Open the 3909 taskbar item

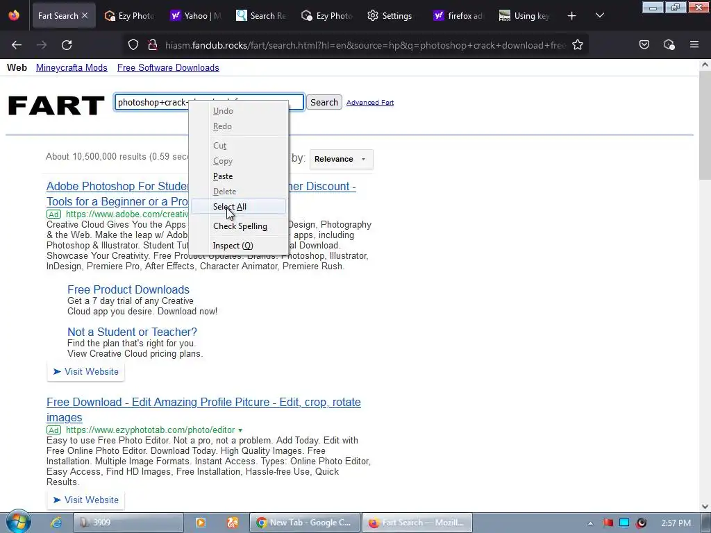coord(128,523)
